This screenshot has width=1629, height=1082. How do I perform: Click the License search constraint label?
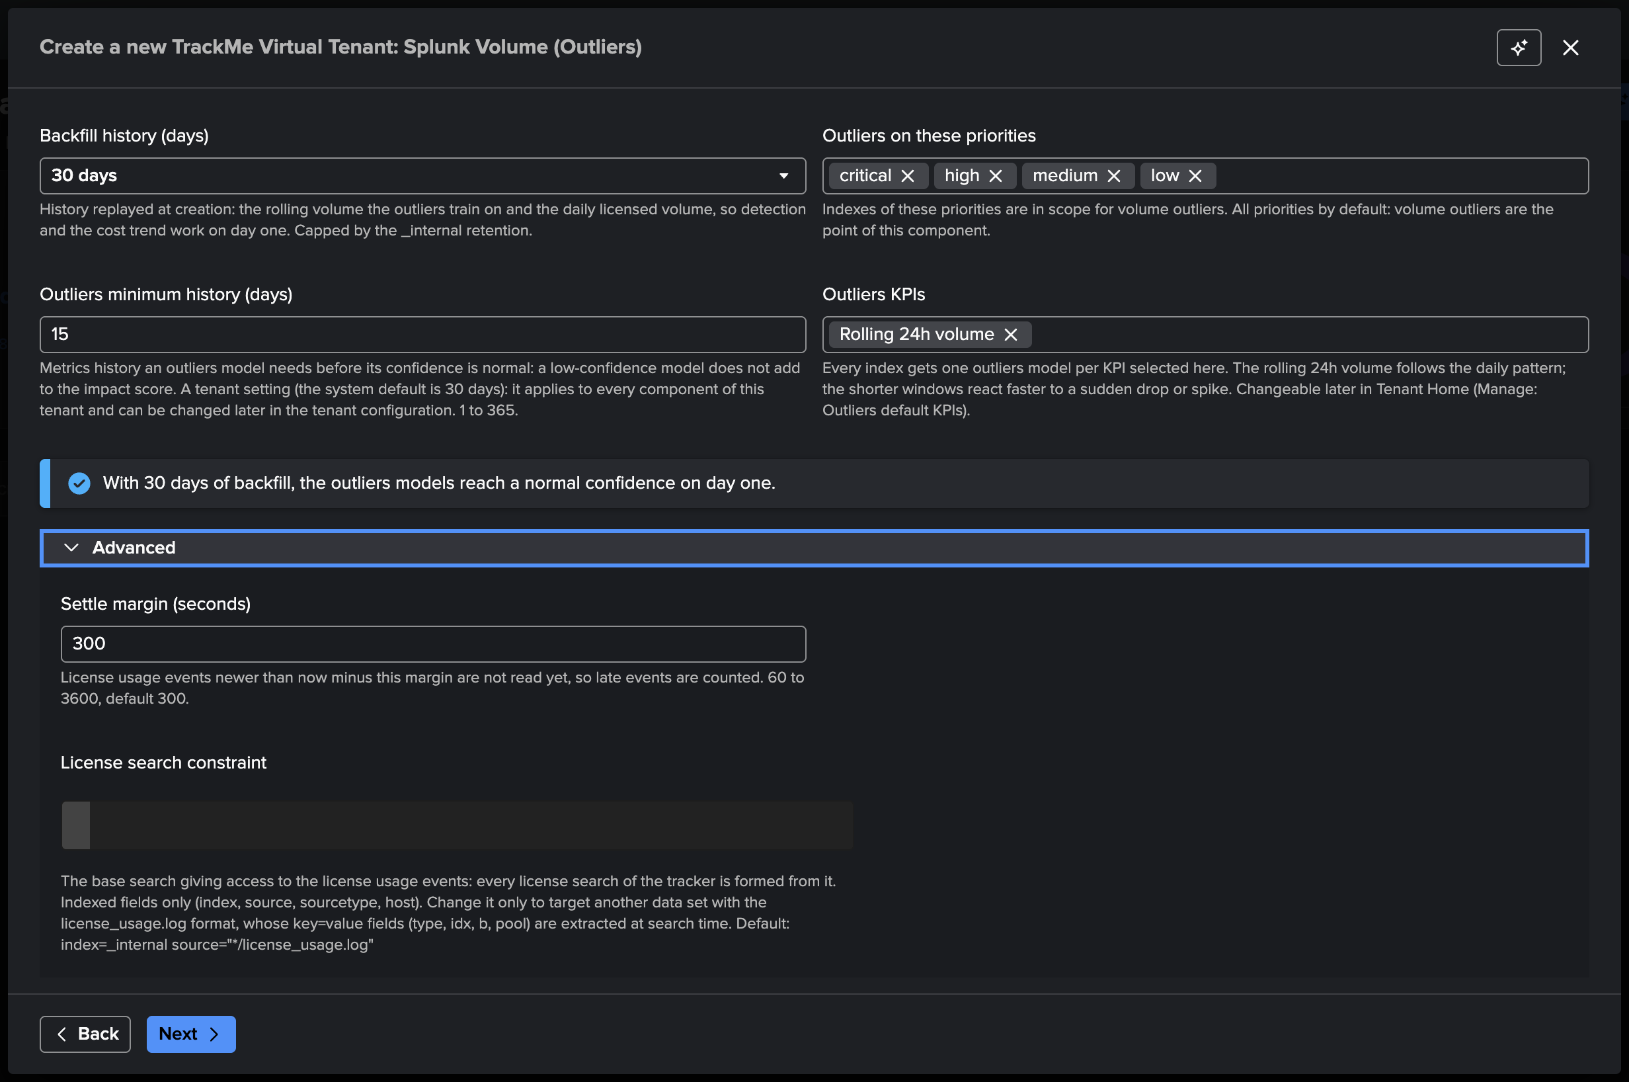pyautogui.click(x=163, y=763)
